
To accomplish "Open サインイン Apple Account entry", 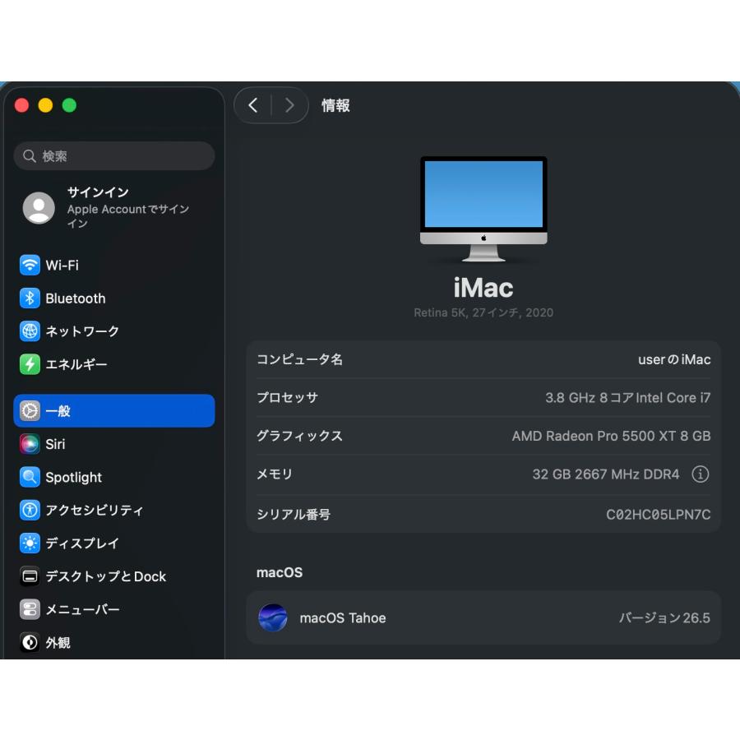I will coord(114,208).
